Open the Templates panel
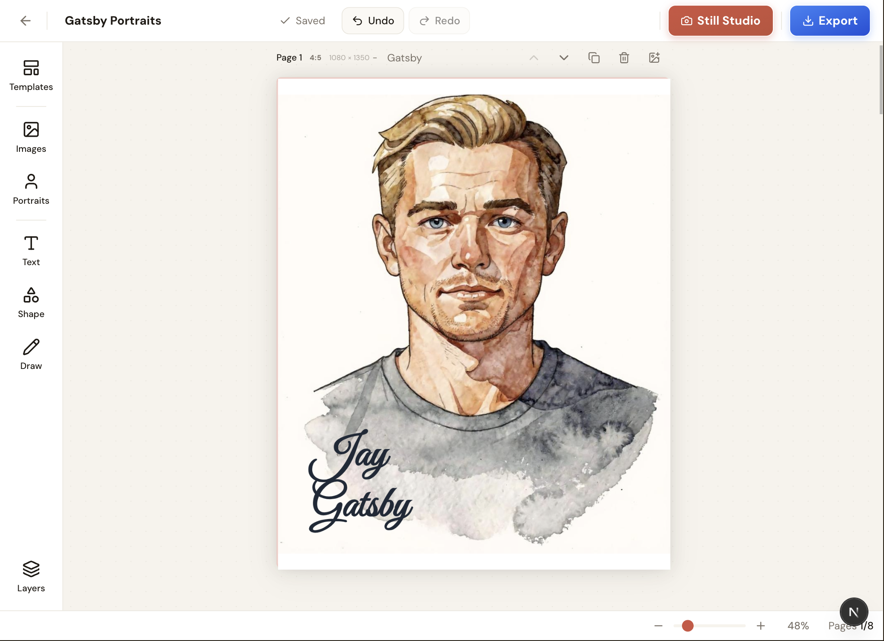The height and width of the screenshot is (641, 884). 31,76
